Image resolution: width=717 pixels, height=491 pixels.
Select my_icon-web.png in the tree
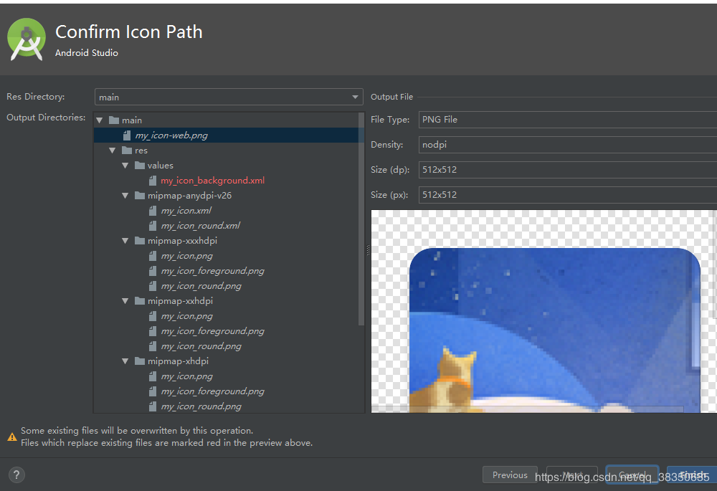171,135
